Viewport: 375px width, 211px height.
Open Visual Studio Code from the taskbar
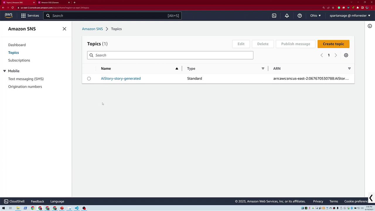pos(76,208)
